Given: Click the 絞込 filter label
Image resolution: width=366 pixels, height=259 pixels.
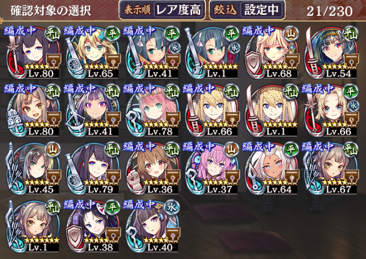Looking at the screenshot, I should 225,10.
